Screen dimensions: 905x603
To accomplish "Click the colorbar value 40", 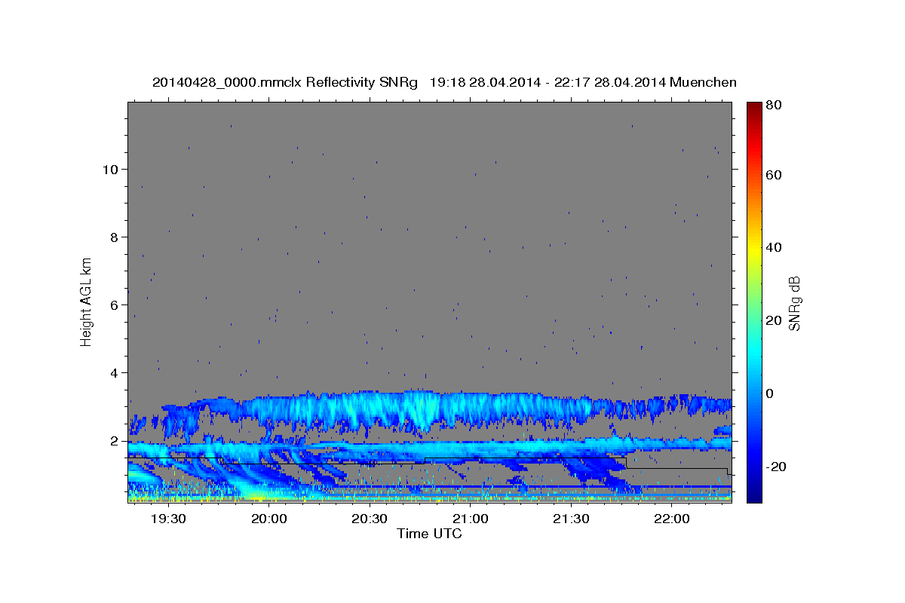I will click(775, 247).
